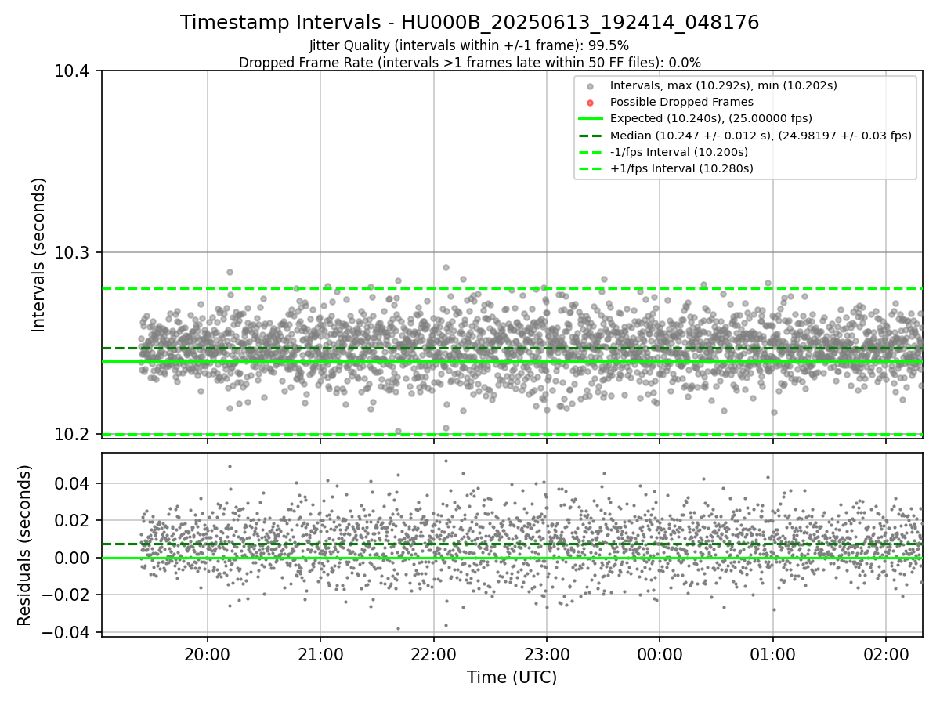940x705 pixels.
Task: Click the +1/fps Interval (10.280s) legend entry
Action: pyautogui.click(x=681, y=168)
